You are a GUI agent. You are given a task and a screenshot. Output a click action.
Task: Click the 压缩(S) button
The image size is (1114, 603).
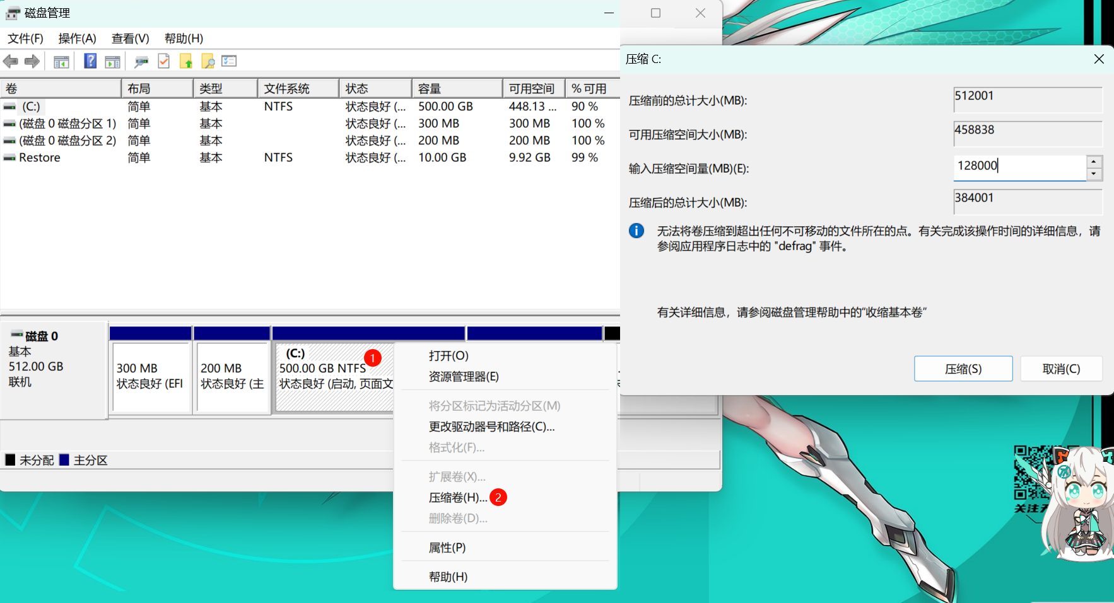point(963,369)
